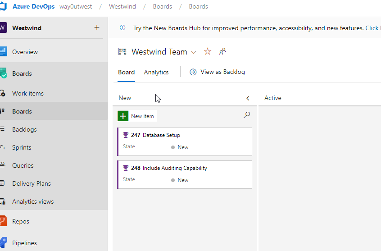
Task: Select the Board tab
Action: coord(126,72)
